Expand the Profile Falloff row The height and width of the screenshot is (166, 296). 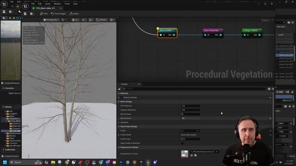pos(119,135)
